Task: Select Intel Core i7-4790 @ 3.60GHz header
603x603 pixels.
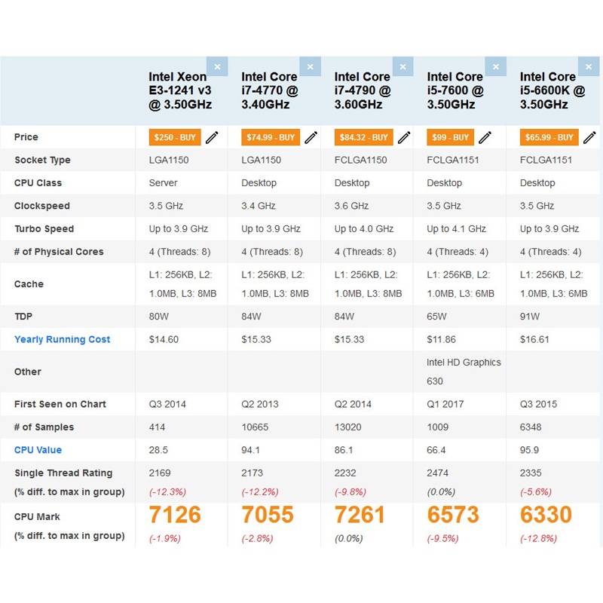Action: tap(363, 90)
